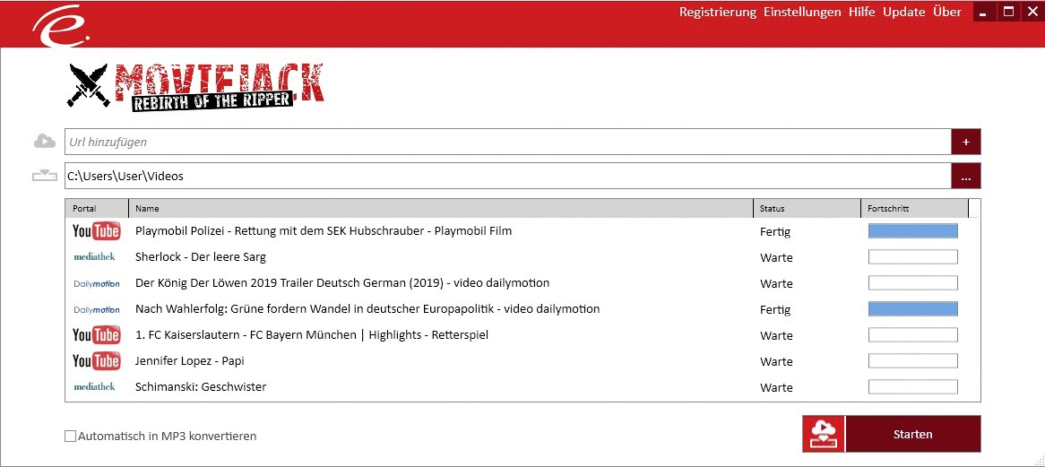The width and height of the screenshot is (1045, 467).
Task: Click the MovieJack crossed swords logo
Action: (88, 84)
